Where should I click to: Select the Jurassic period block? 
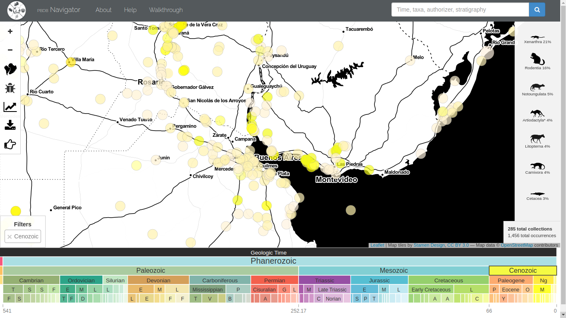(x=379, y=280)
